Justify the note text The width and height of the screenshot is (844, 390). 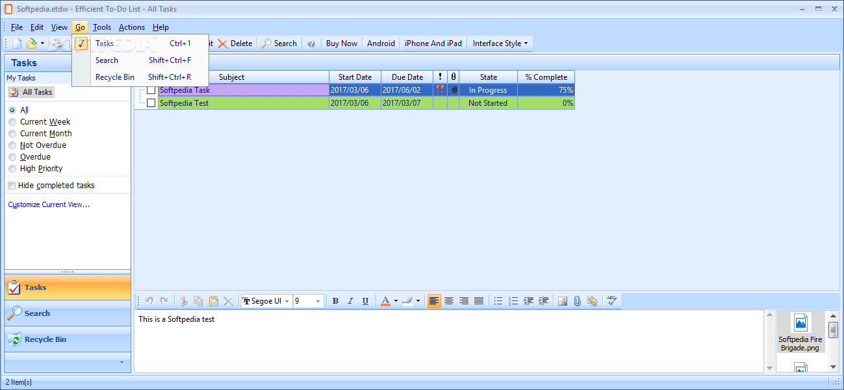[x=479, y=301]
